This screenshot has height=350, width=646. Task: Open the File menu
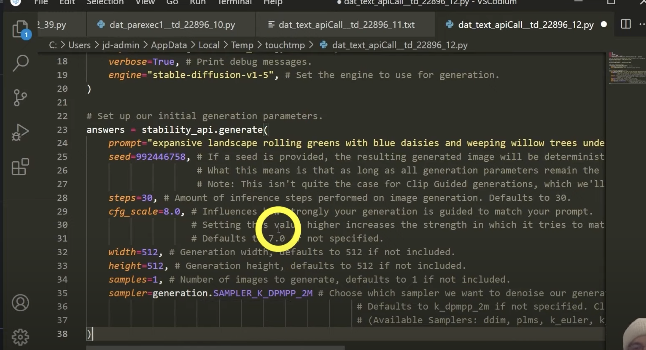click(x=41, y=3)
